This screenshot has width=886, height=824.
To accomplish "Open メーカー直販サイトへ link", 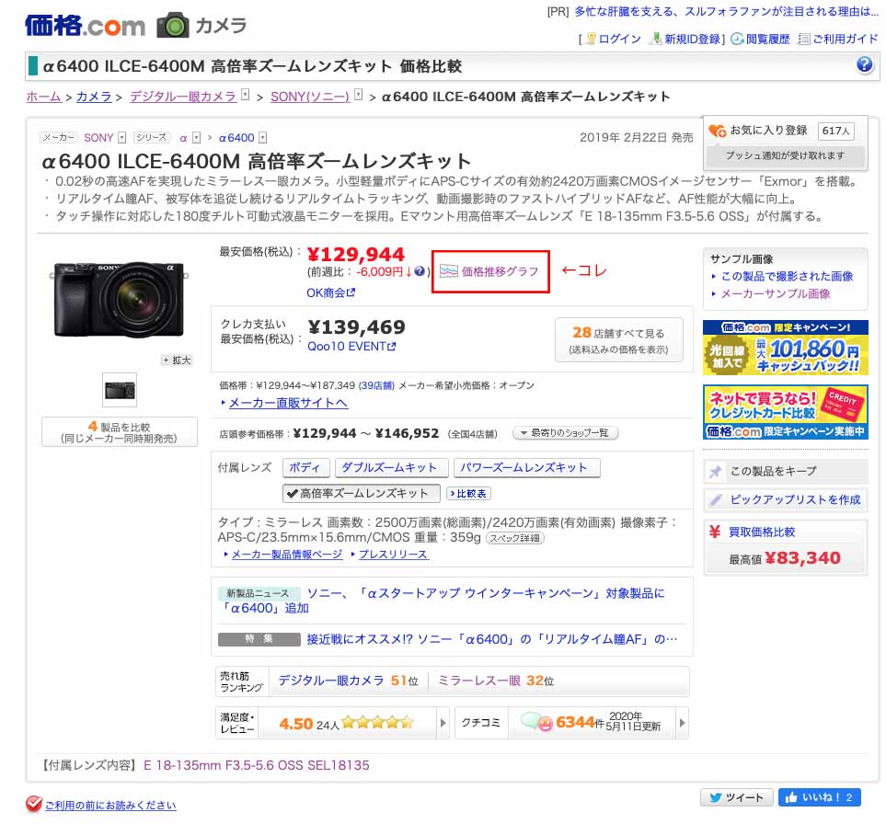I will 288,403.
